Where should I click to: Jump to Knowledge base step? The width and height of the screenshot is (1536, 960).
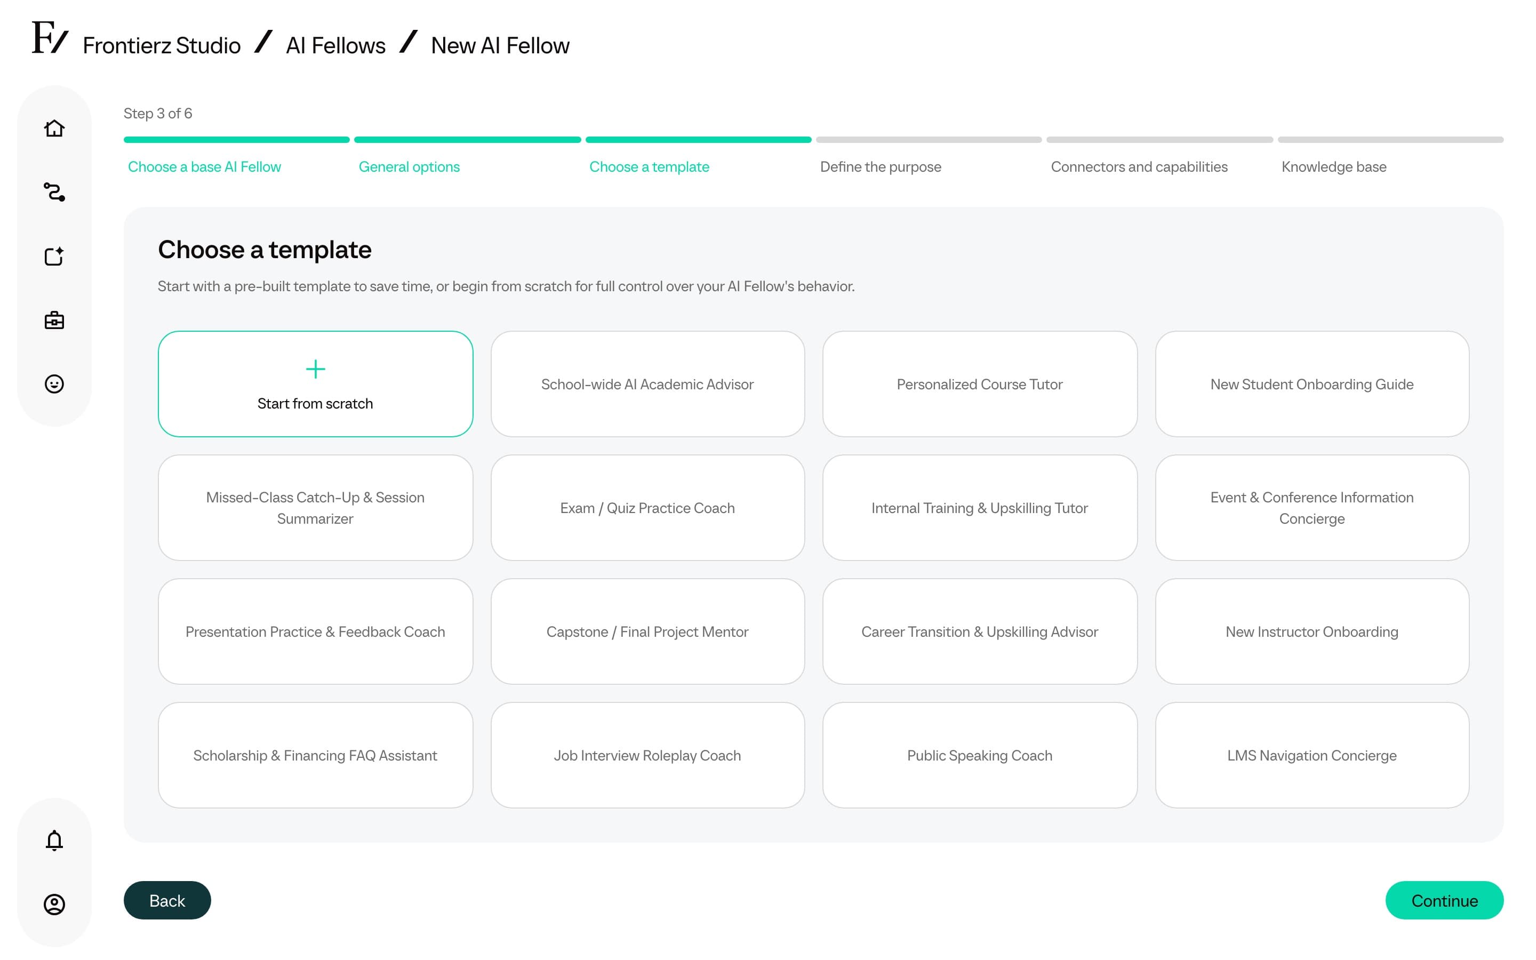point(1333,166)
